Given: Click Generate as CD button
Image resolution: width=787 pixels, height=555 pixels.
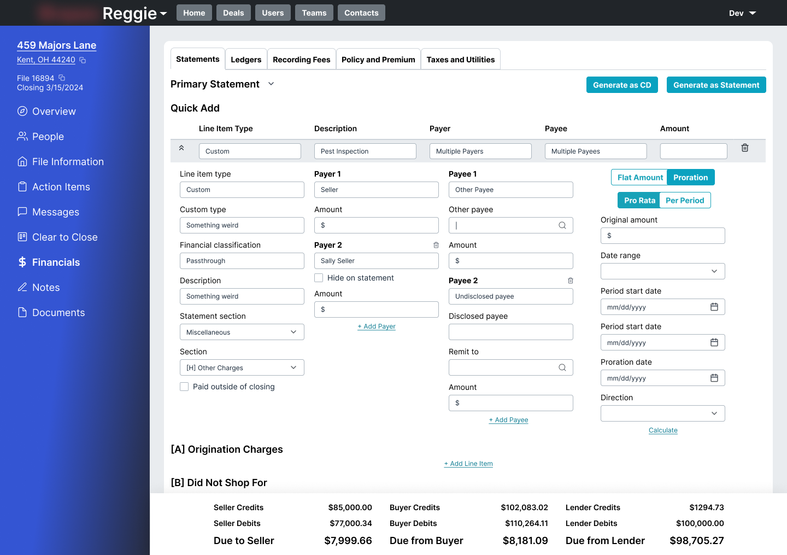Looking at the screenshot, I should (x=622, y=85).
